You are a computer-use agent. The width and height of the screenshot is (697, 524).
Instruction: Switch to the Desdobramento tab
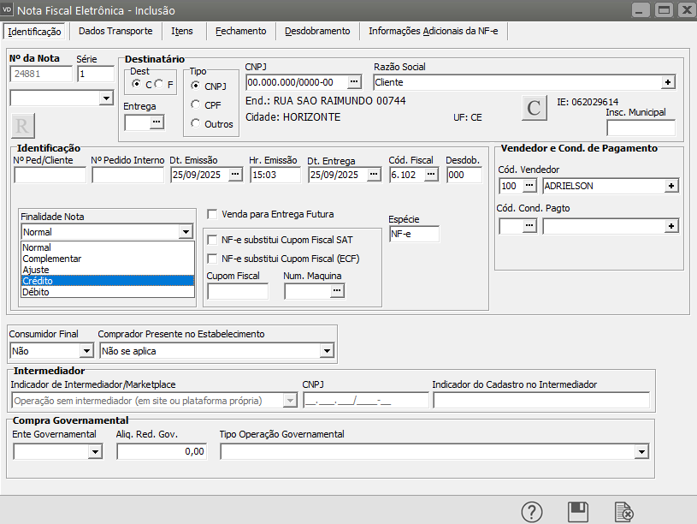point(317,31)
